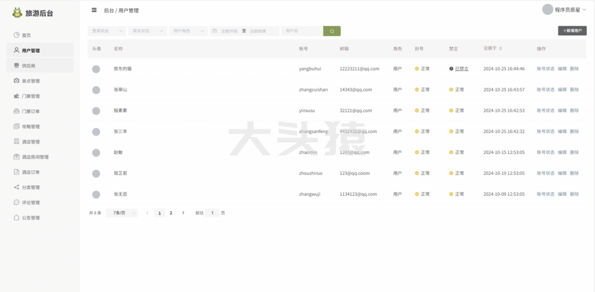Viewport: 595px width, 292px height.
Task: Click the 供应商 sidebar icon
Action: (16, 65)
